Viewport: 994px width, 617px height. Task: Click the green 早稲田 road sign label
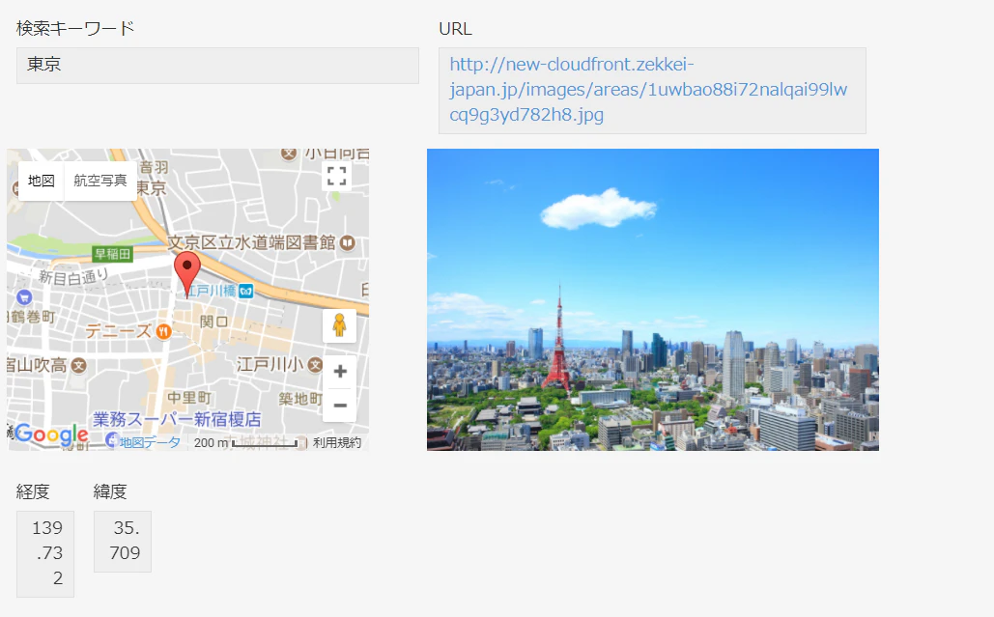click(112, 254)
